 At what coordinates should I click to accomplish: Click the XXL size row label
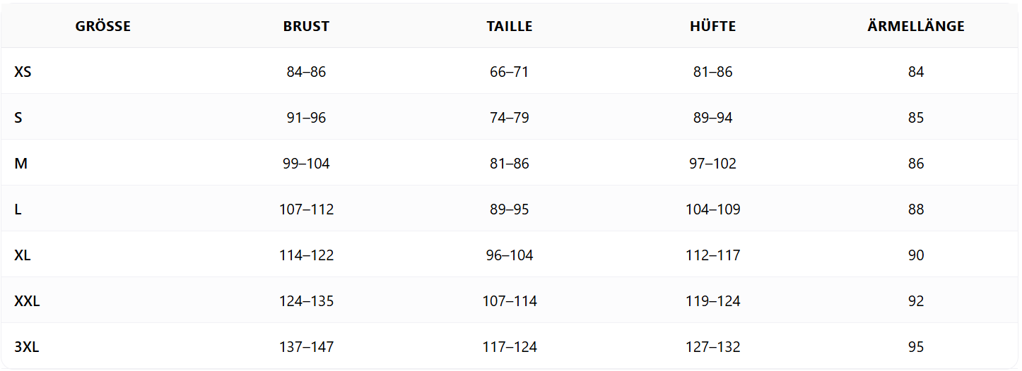pos(27,301)
